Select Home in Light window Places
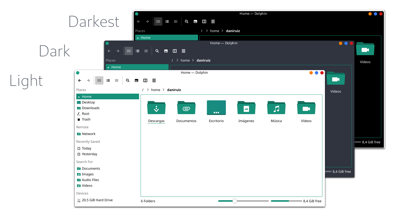395x217 pixels. coord(108,96)
